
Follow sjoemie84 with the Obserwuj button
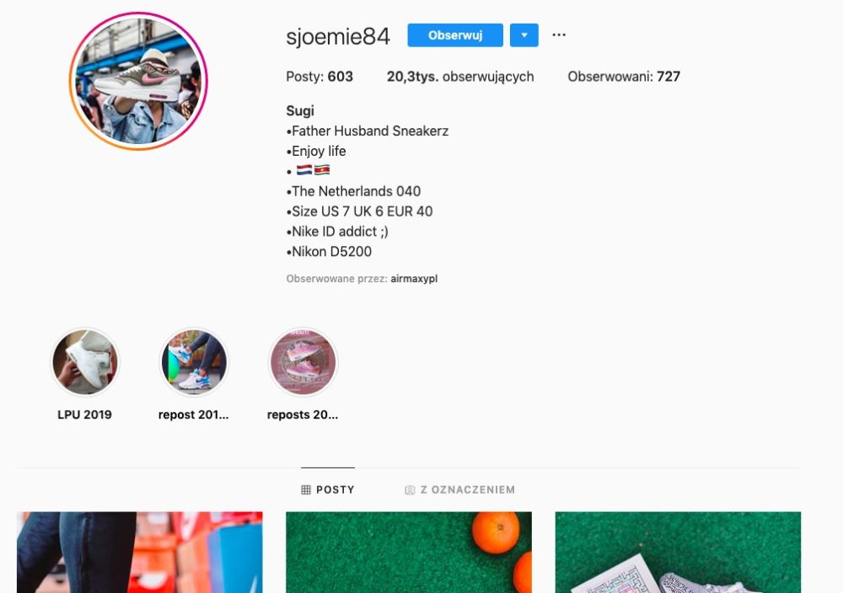pos(455,35)
